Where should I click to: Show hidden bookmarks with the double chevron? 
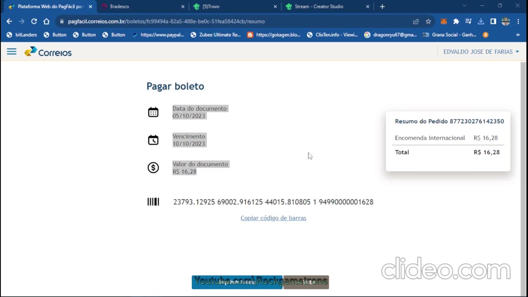coord(518,35)
